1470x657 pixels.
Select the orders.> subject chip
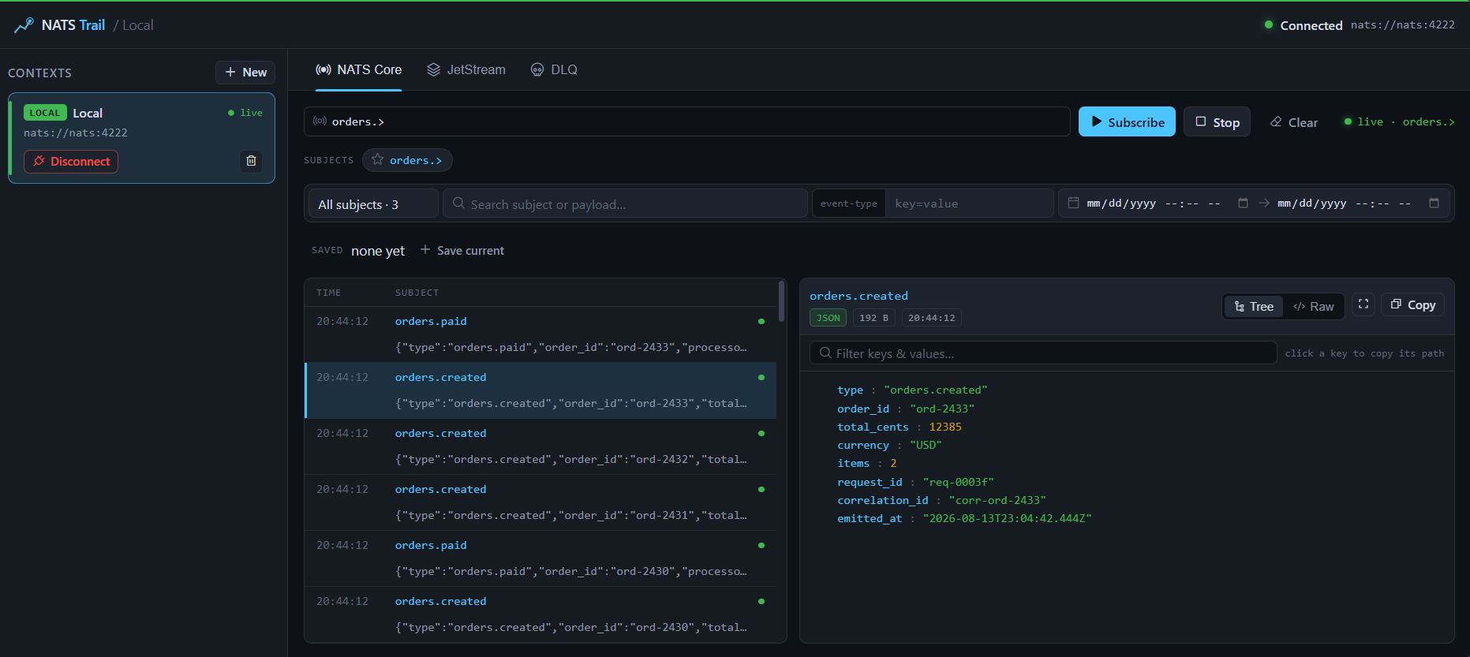click(407, 159)
